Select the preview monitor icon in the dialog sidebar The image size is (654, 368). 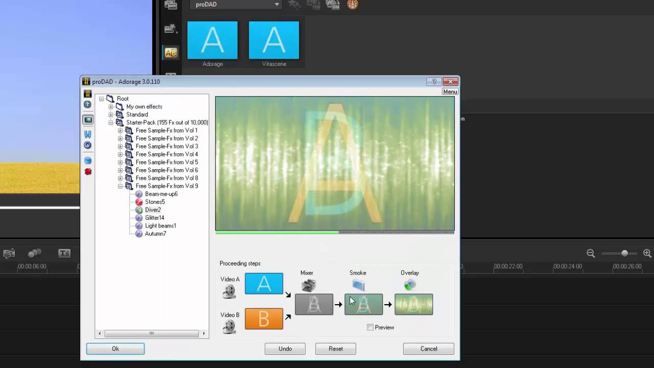(x=88, y=120)
